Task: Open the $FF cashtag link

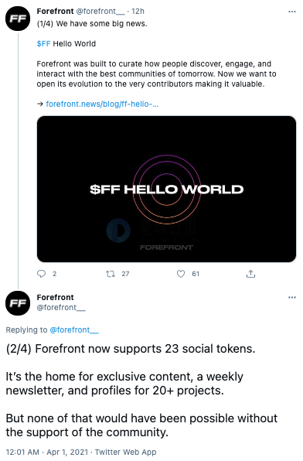Action: pos(43,44)
